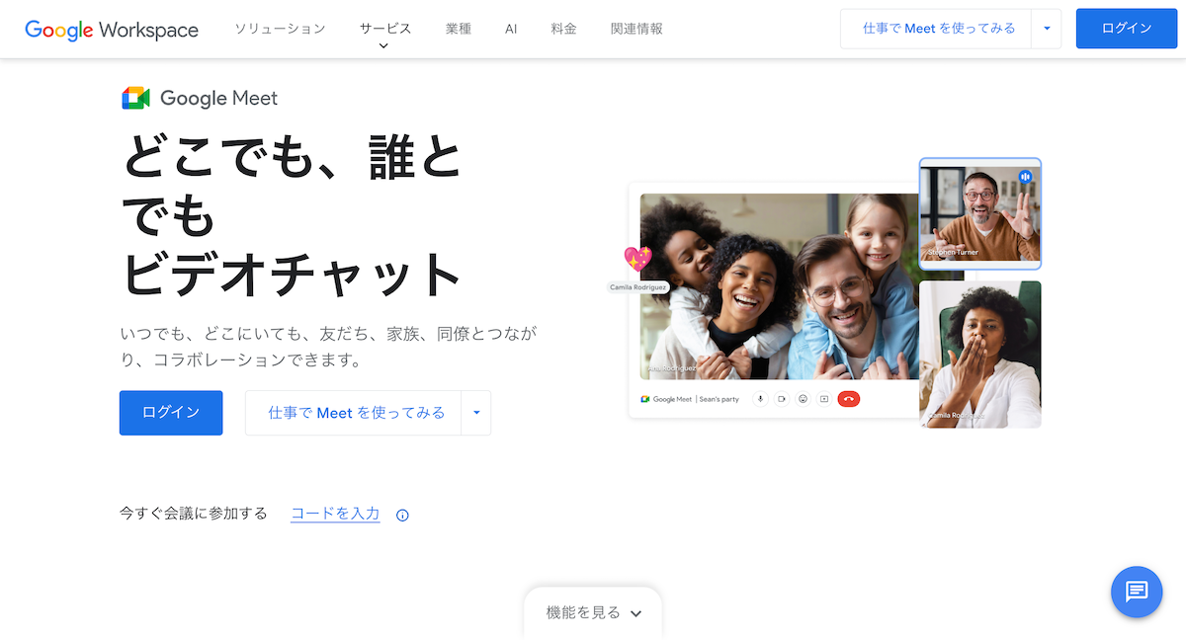Go to the 料金 page
The image size is (1186, 640).
click(564, 29)
